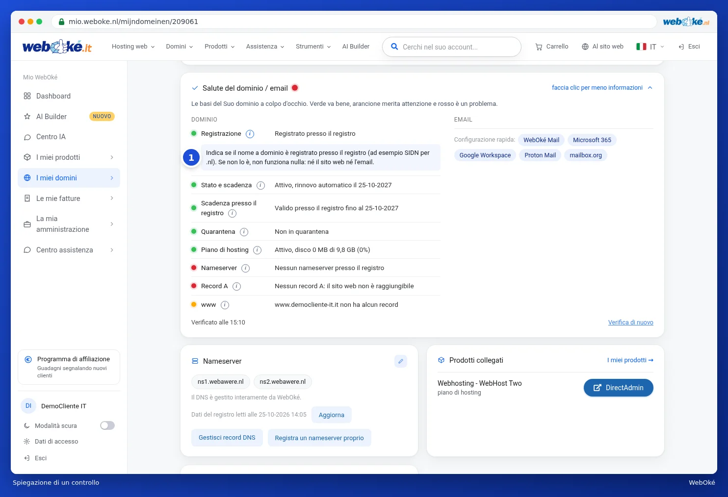The width and height of the screenshot is (728, 497).
Task: Select WebOké Mail quick configuration
Action: click(542, 140)
